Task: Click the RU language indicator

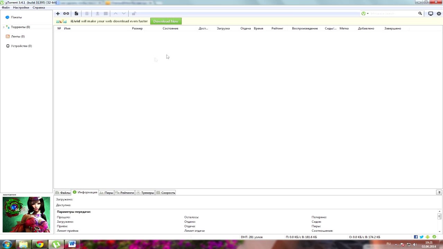Action: [x=389, y=244]
